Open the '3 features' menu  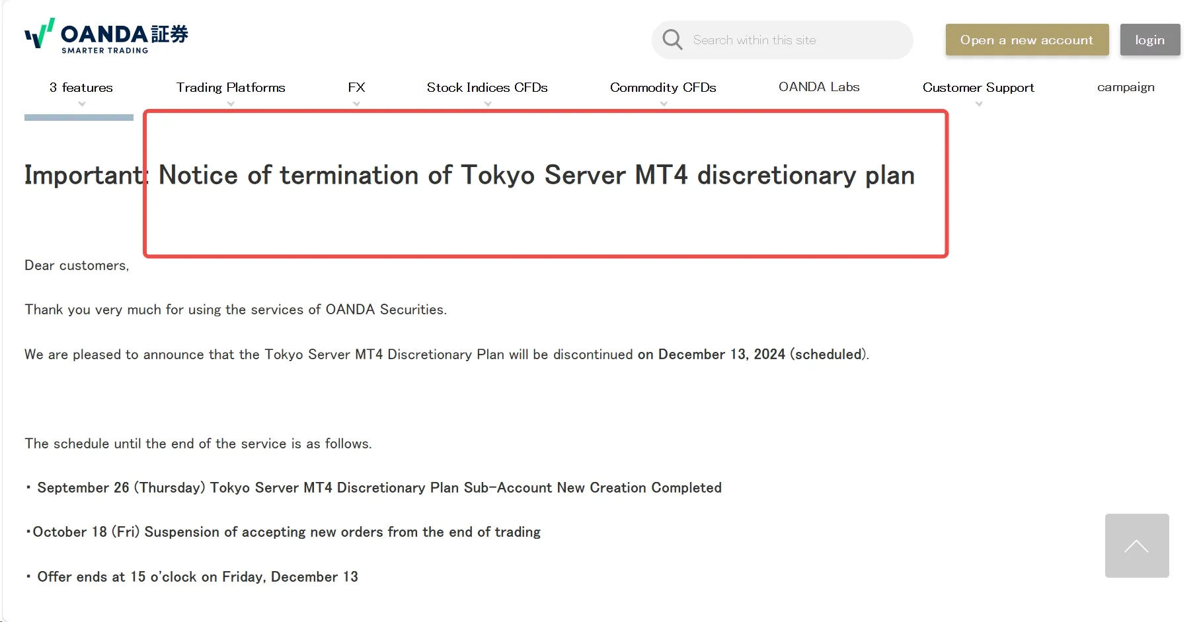tap(81, 87)
